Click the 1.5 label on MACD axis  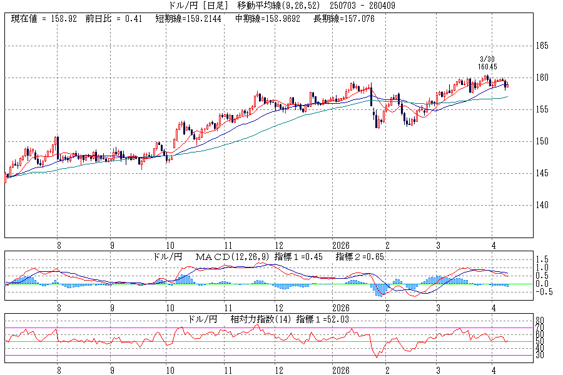[x=544, y=259]
